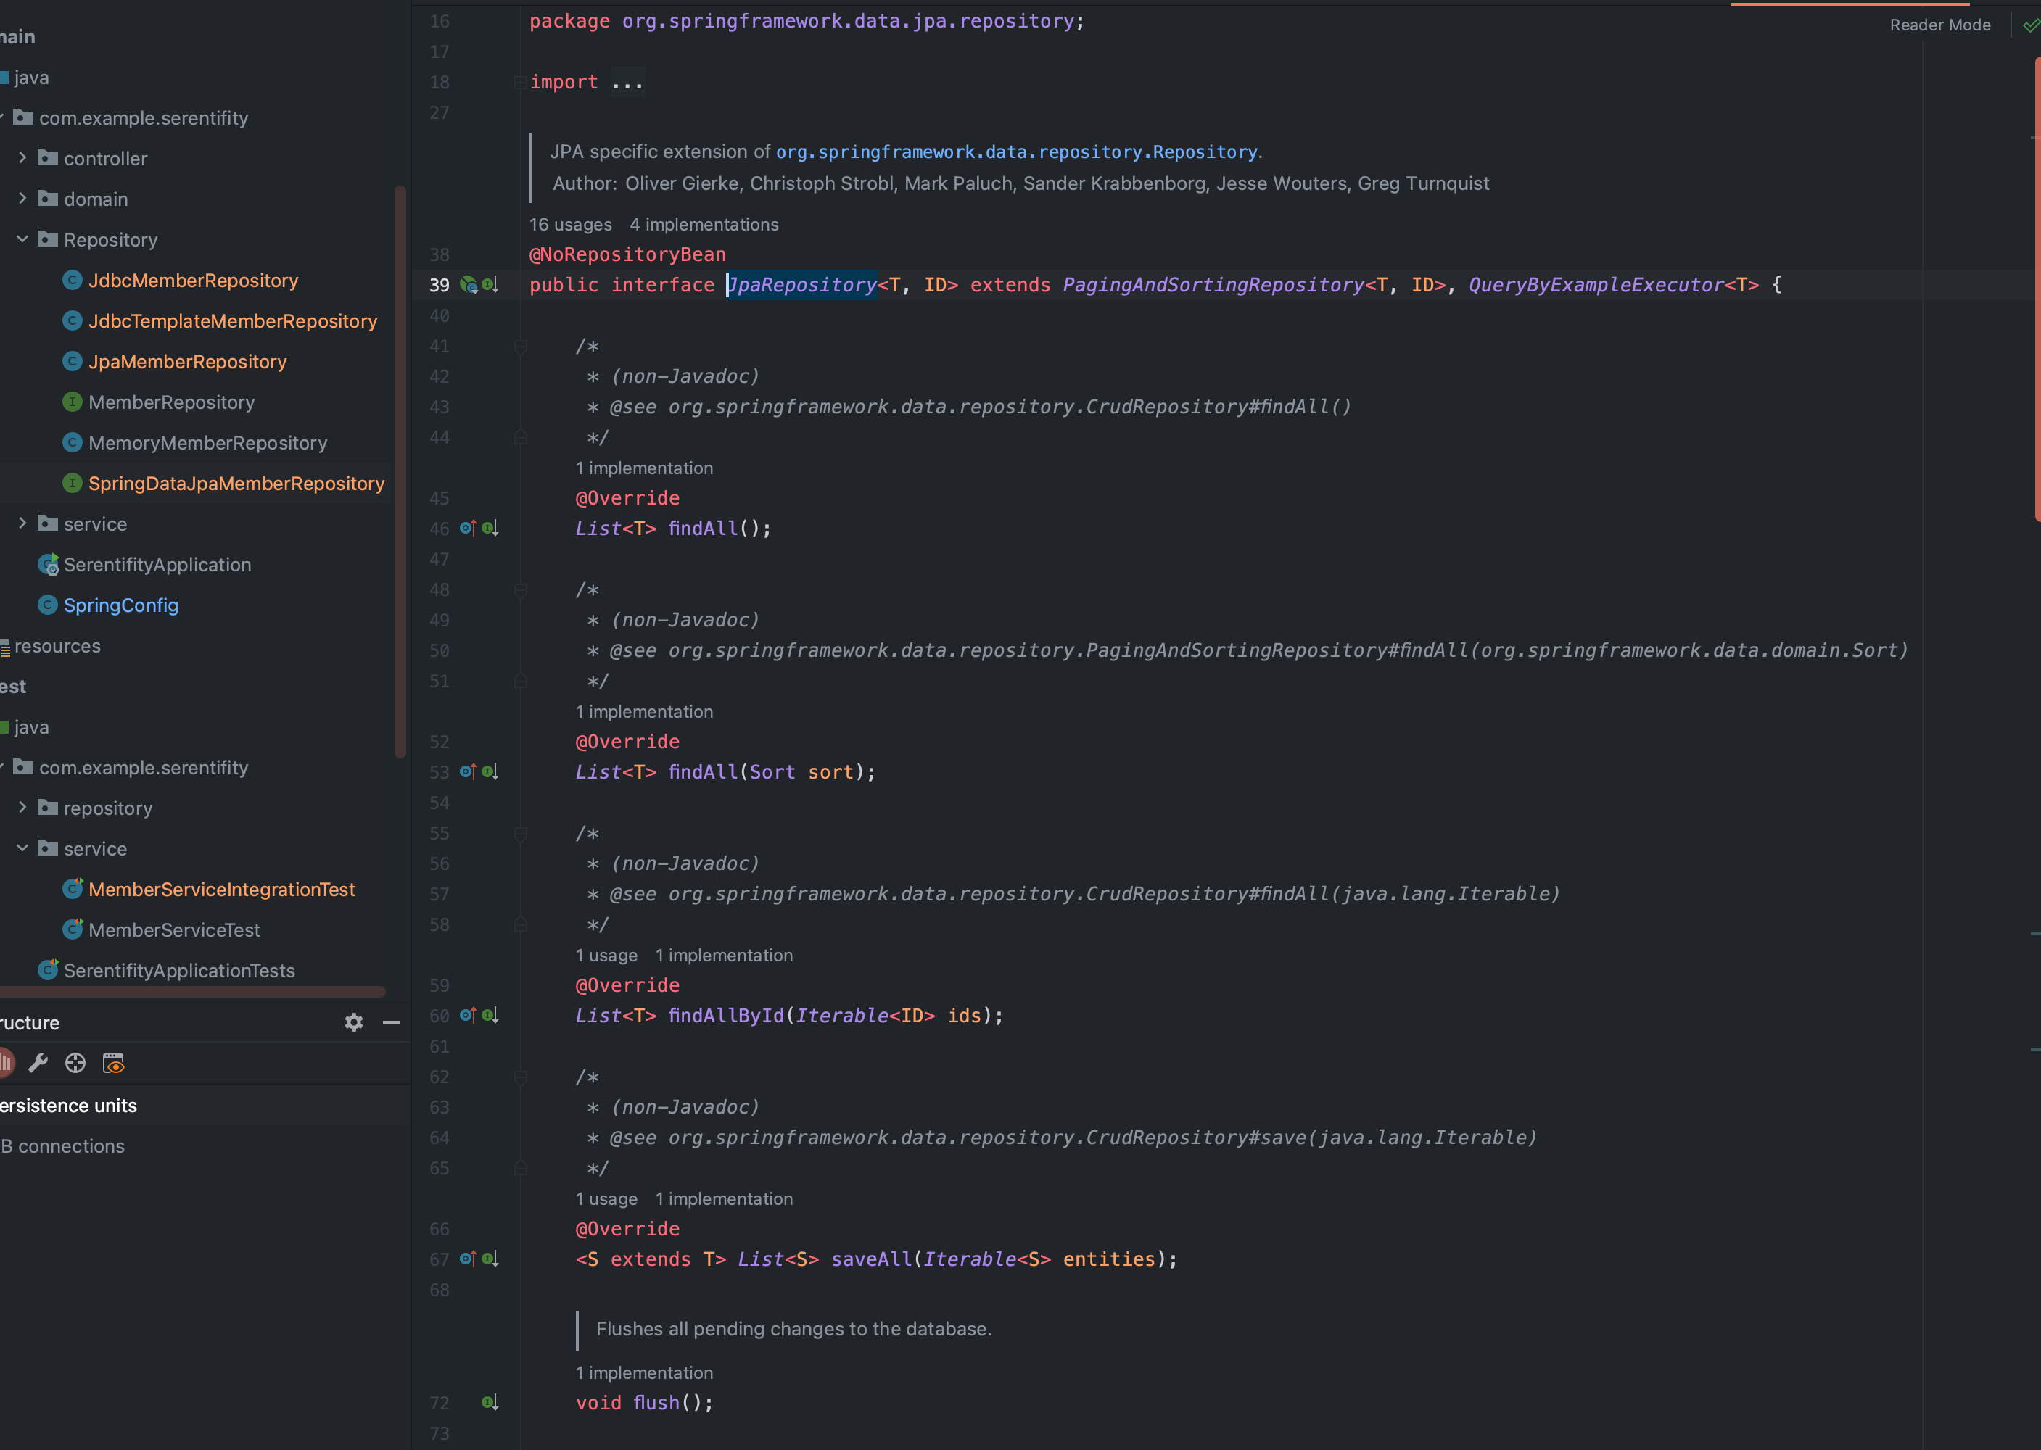The height and width of the screenshot is (1450, 2041).
Task: Click the overrides gutter icon on line 67
Action: coord(468,1259)
